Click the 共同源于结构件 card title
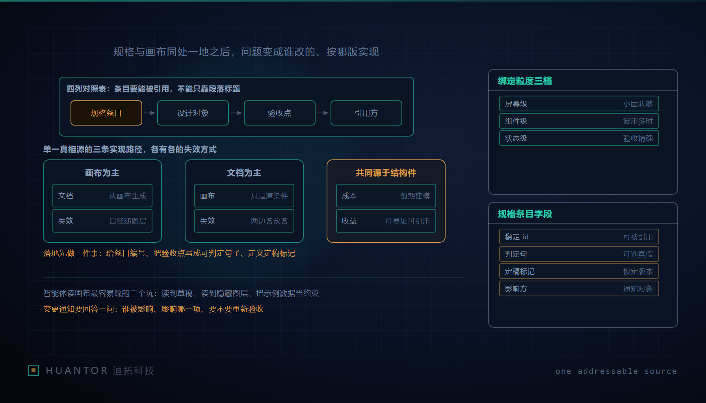The width and height of the screenshot is (706, 403). tap(386, 173)
